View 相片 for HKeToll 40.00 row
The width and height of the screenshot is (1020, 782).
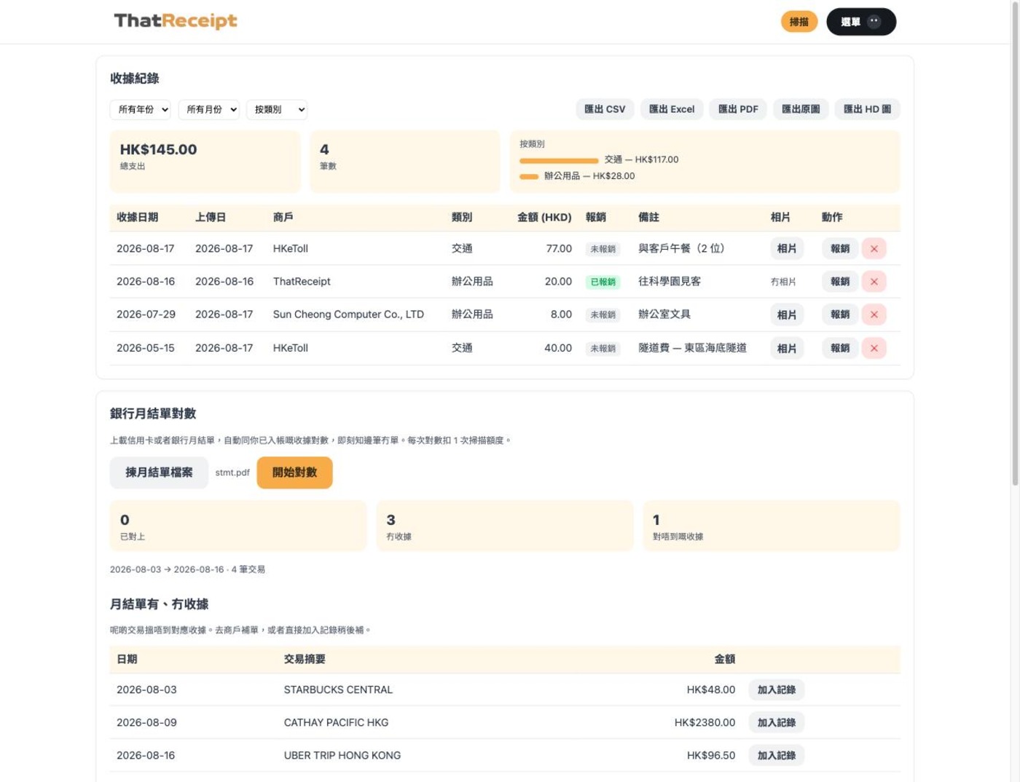(787, 348)
